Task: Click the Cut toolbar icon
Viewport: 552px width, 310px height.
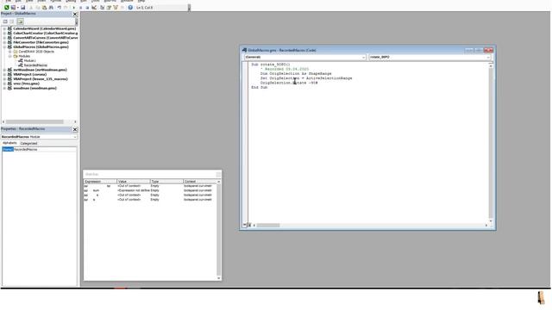Action: coord(31,8)
